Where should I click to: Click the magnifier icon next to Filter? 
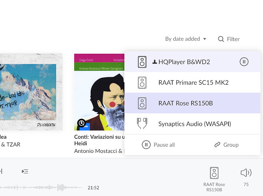pos(221,39)
